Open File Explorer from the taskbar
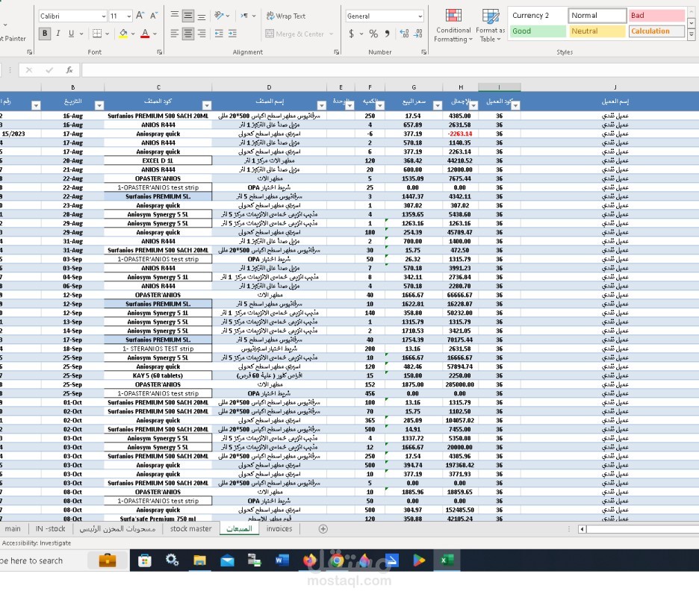699x600 pixels. coord(199,560)
